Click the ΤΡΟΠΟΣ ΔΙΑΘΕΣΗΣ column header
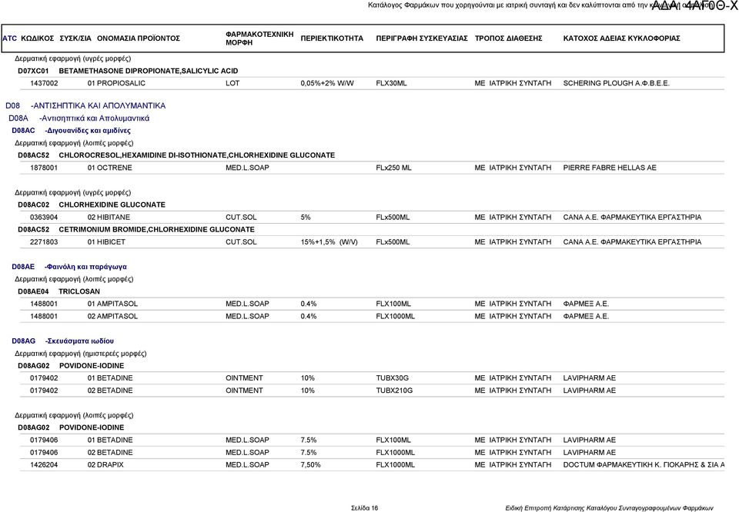This screenshot has height=512, width=739. click(x=509, y=38)
